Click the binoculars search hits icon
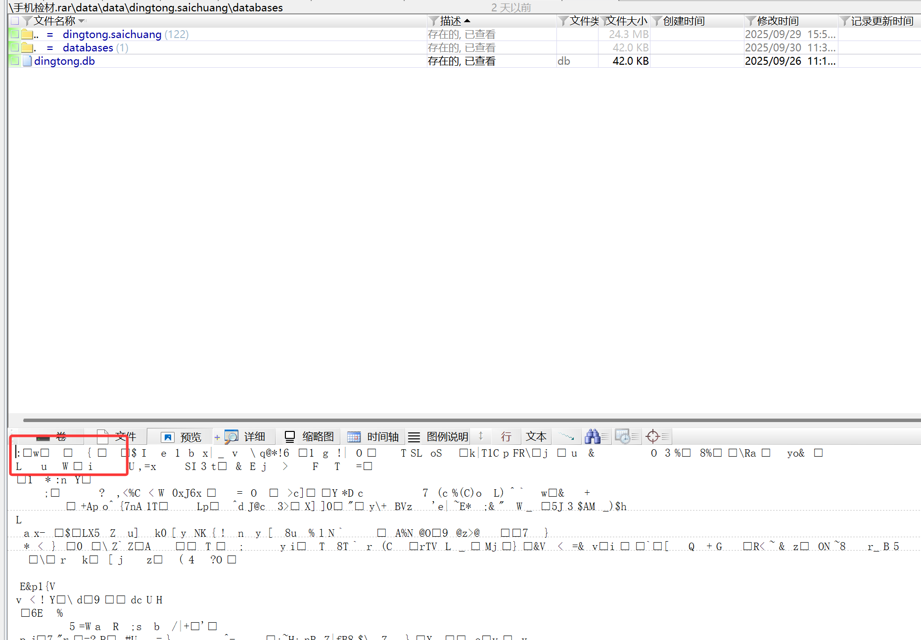Image resolution: width=921 pixels, height=640 pixels. click(x=592, y=436)
